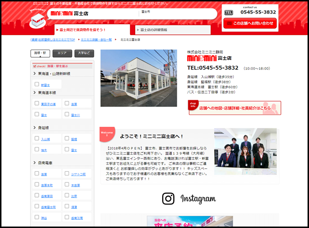
Task: Follow the ミニミニ店舗・会社一覧 breadcrumb link
Action: [96, 40]
